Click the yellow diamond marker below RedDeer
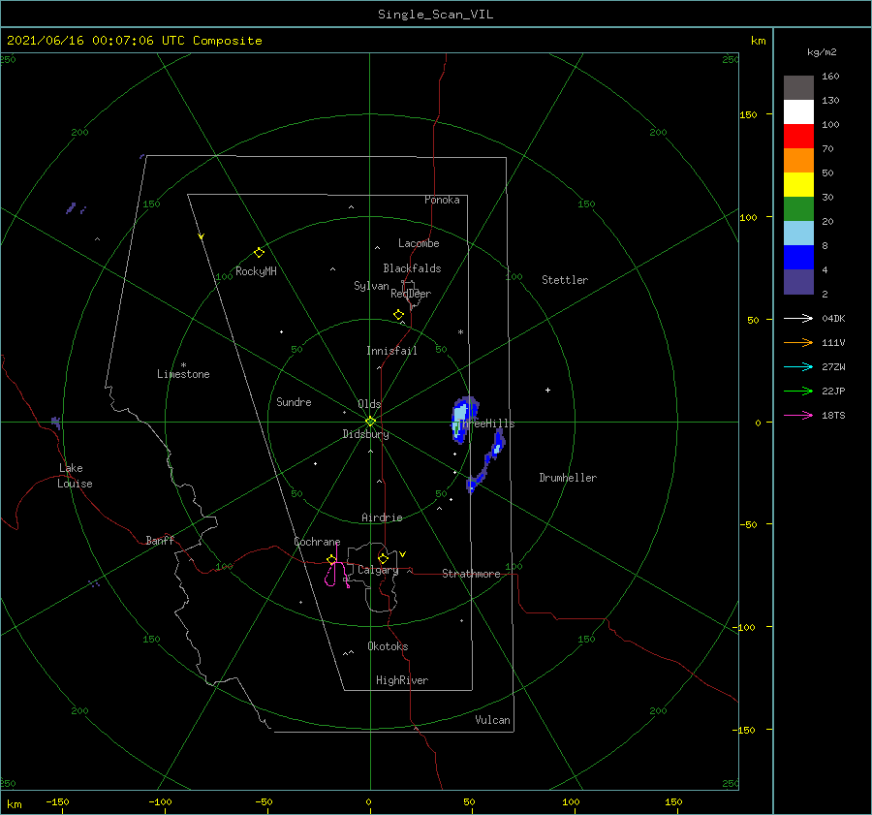The height and width of the screenshot is (815, 872). 398,315
